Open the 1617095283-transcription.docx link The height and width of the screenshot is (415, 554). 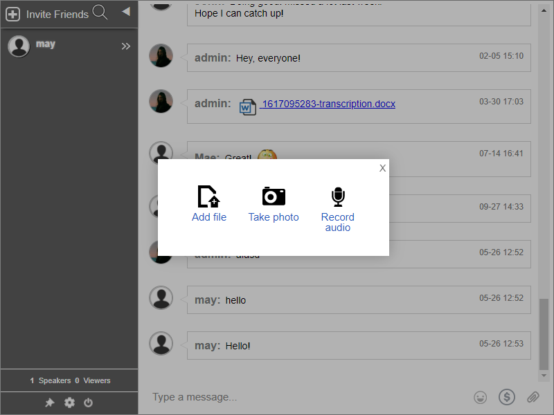point(329,104)
